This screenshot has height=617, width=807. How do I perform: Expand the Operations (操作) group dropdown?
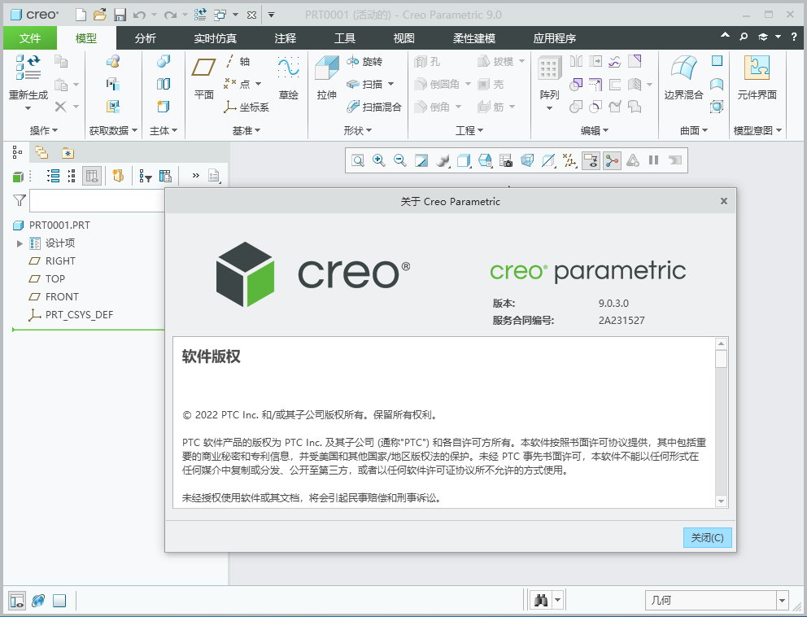[44, 131]
